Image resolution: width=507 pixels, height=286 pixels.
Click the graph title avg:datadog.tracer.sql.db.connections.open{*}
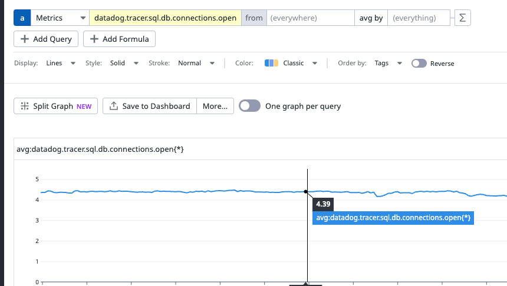point(100,149)
